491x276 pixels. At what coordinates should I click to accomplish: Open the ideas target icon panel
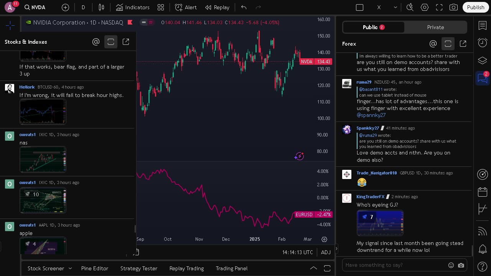pyautogui.click(x=483, y=174)
